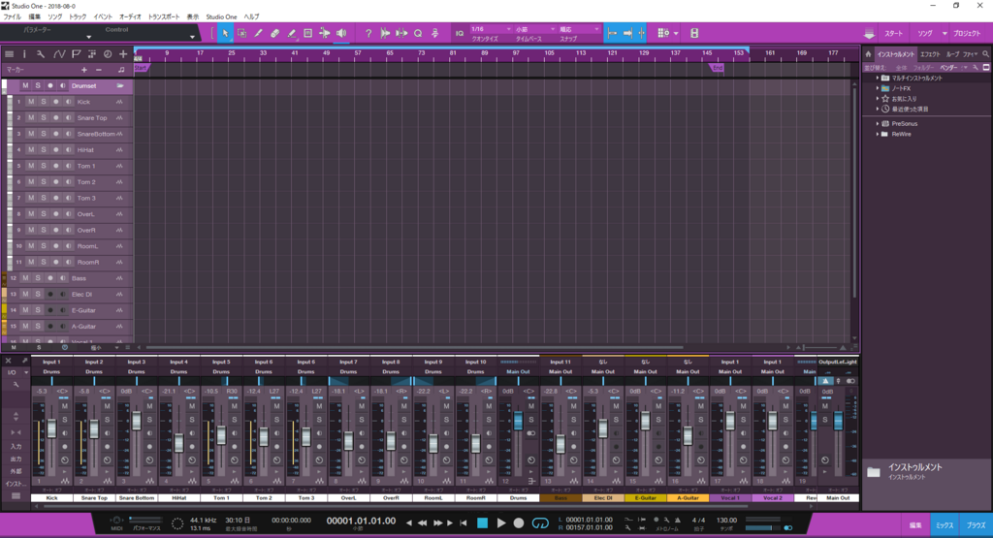Open the Studio One menu
Screen dimensions: 993x538
(222, 17)
